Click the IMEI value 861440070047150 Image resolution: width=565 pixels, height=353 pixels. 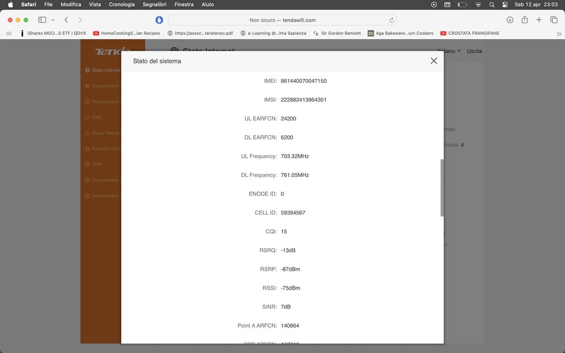(304, 81)
